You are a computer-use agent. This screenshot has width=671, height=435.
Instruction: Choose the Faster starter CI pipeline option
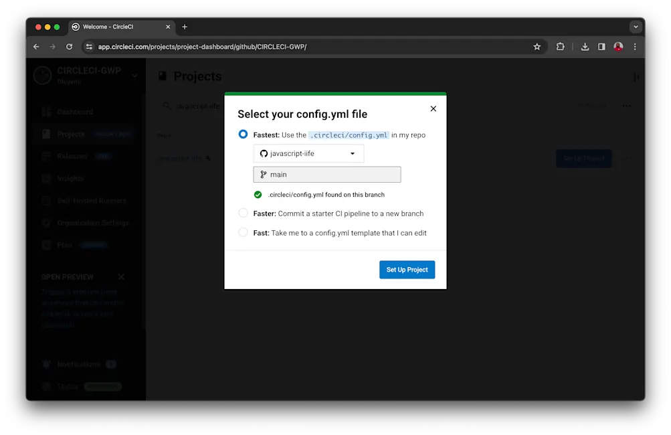(242, 213)
